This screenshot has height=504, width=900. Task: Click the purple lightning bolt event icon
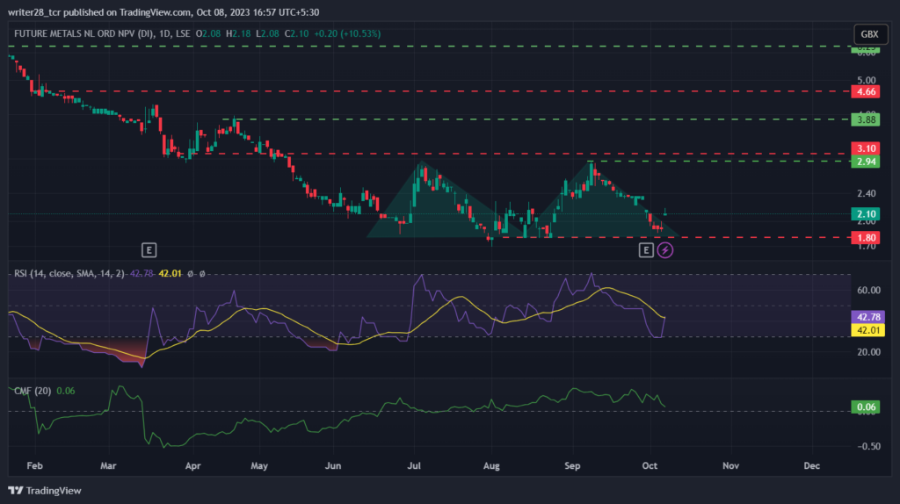[664, 250]
